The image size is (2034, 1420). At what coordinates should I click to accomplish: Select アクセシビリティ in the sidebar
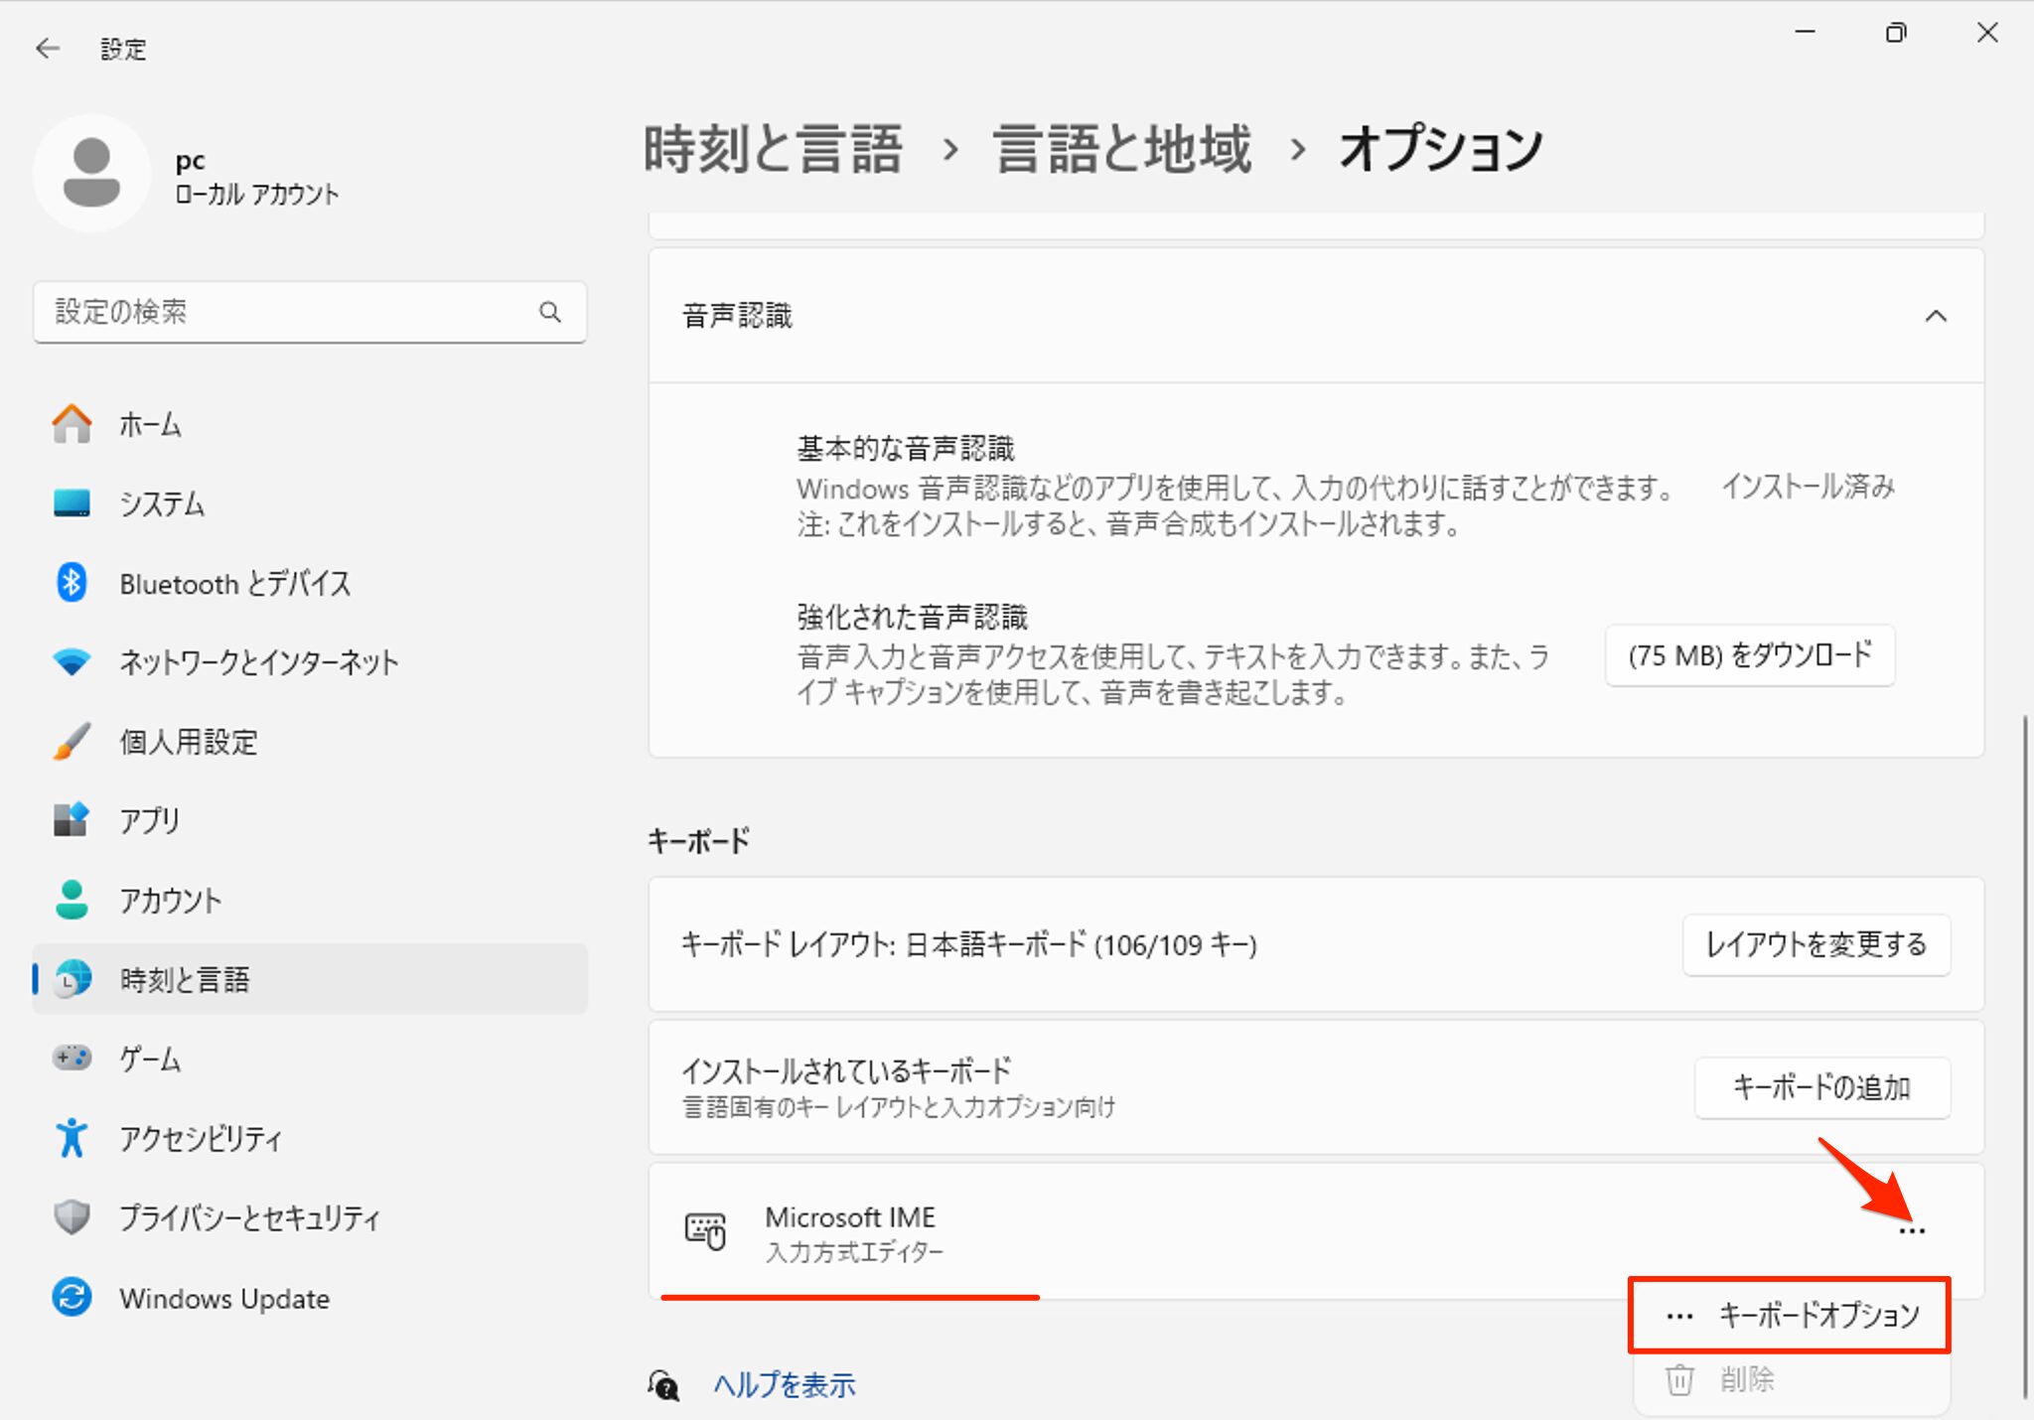[201, 1138]
